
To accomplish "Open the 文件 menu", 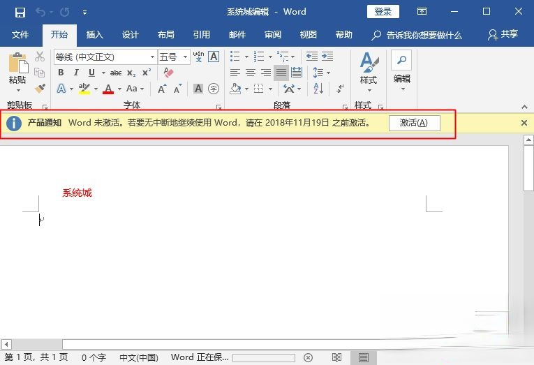I will [20, 35].
